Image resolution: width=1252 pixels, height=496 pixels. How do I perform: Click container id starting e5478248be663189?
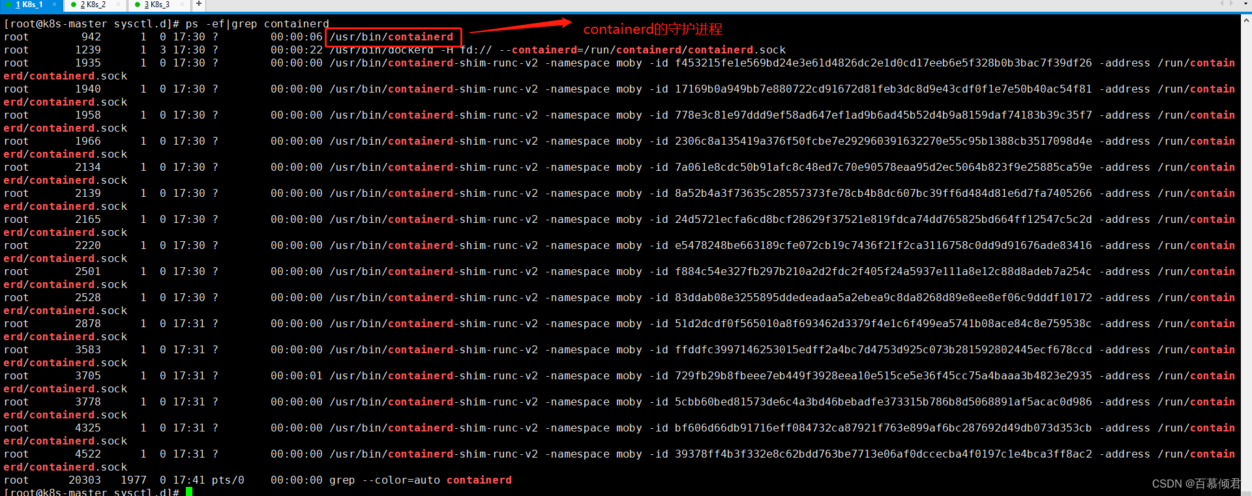coord(884,246)
